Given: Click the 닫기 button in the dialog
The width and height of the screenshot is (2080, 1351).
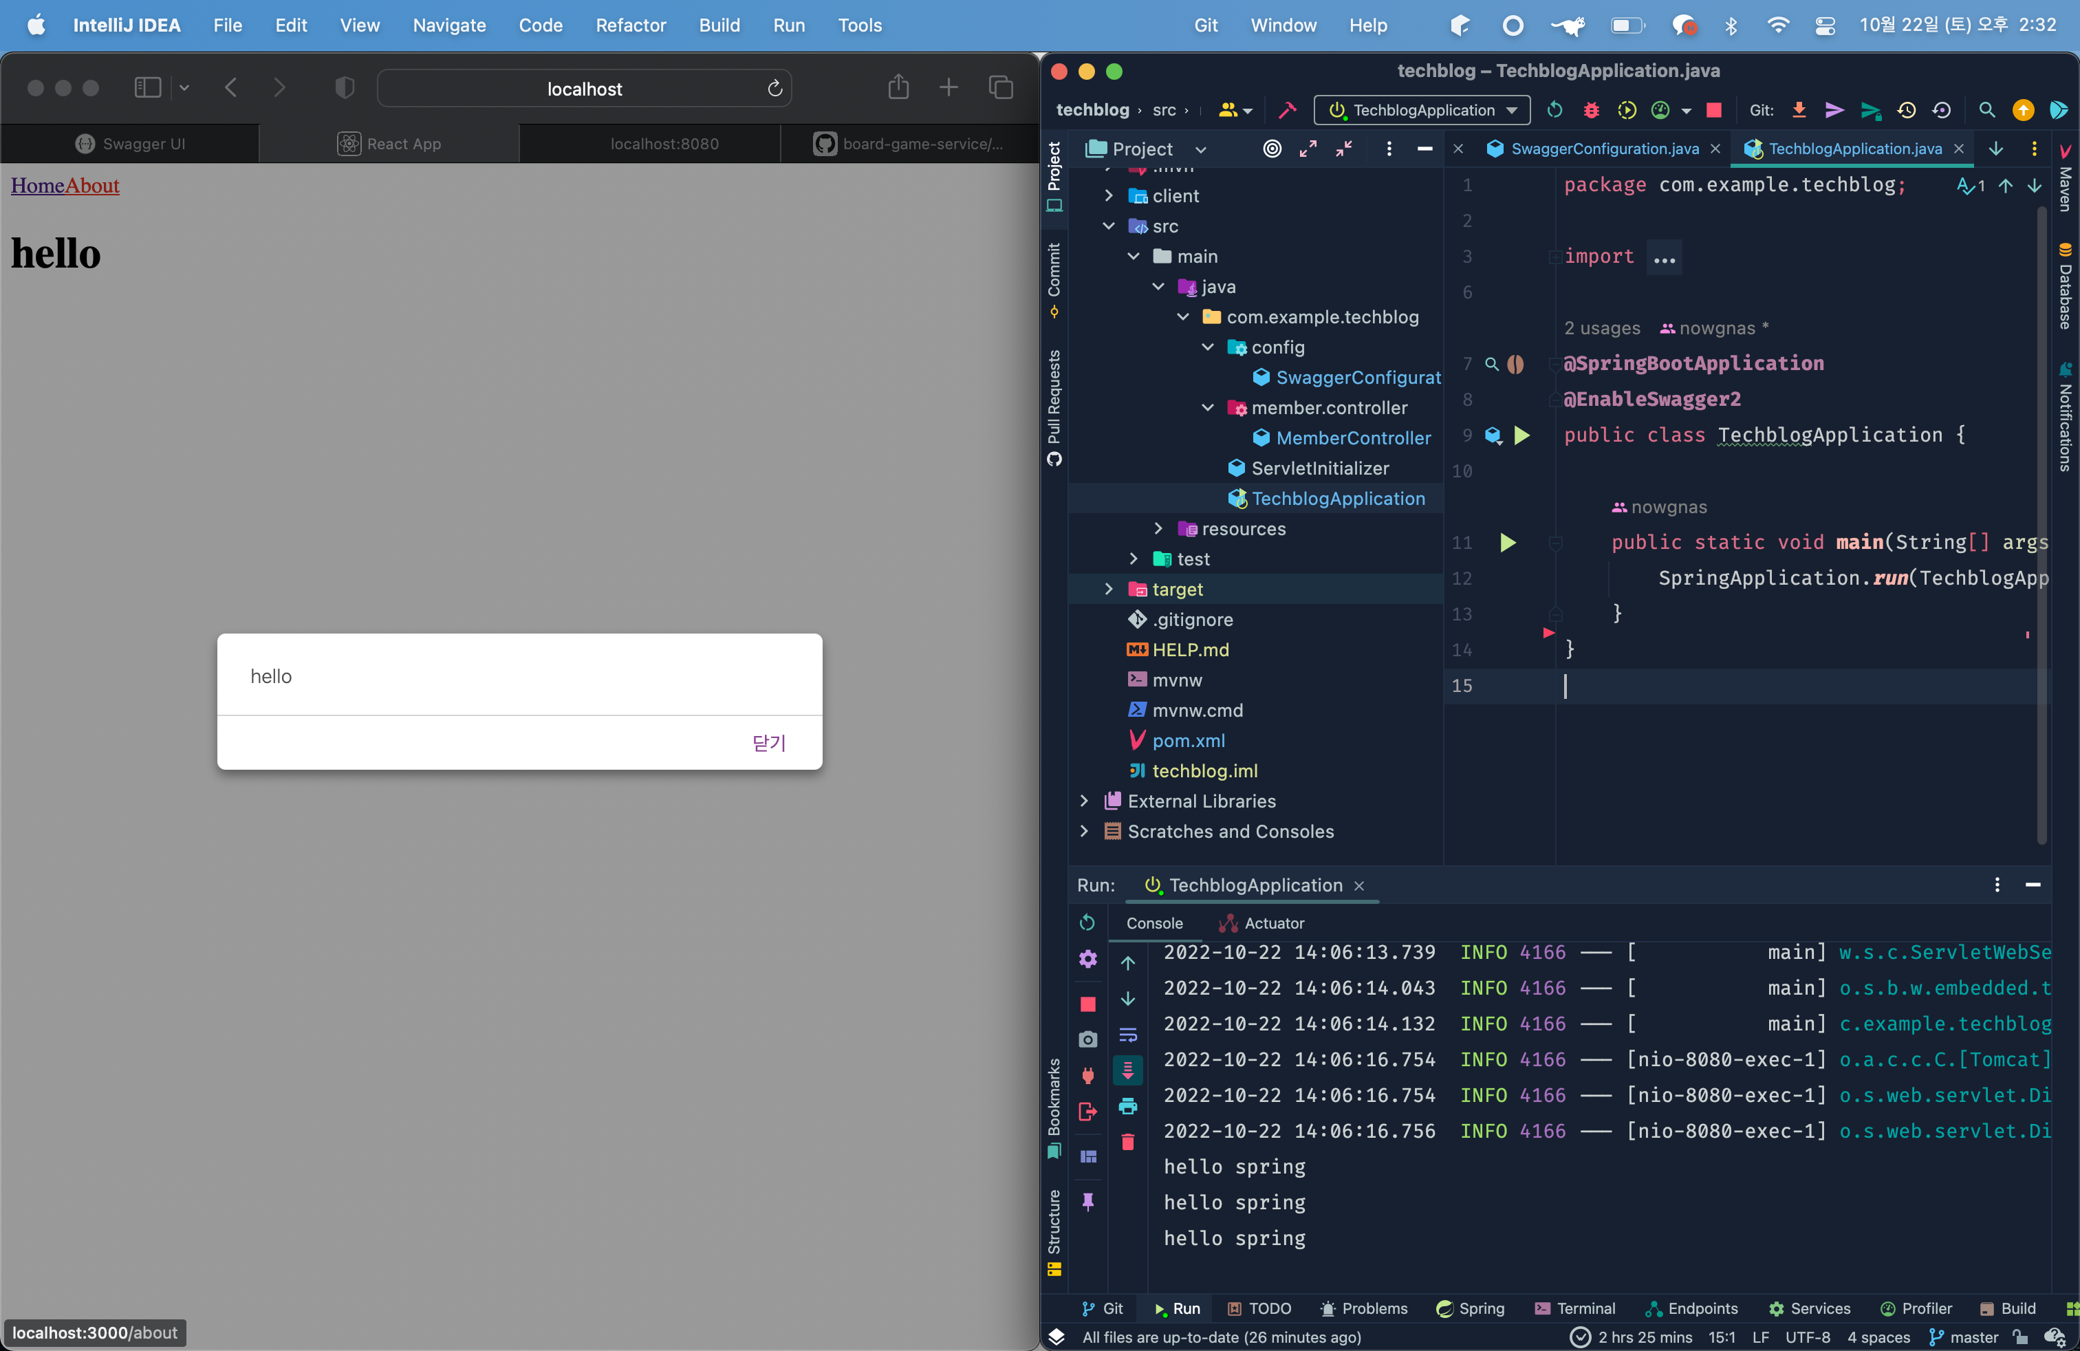Looking at the screenshot, I should [x=768, y=743].
